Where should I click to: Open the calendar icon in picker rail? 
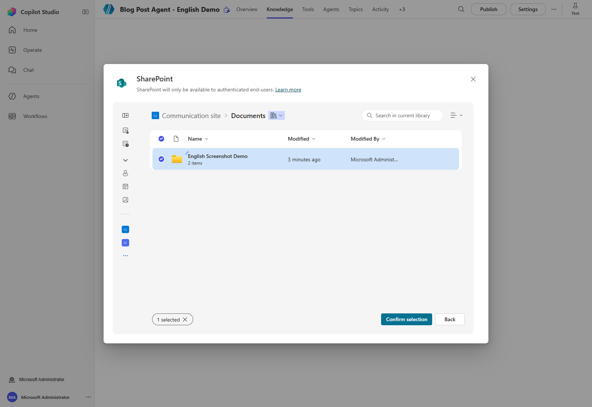click(125, 186)
